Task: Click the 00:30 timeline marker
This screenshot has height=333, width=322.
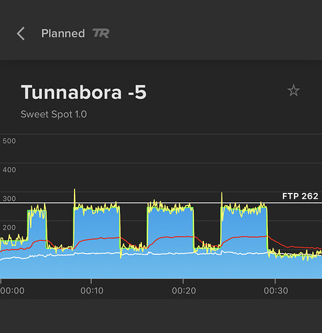Action: (276, 290)
